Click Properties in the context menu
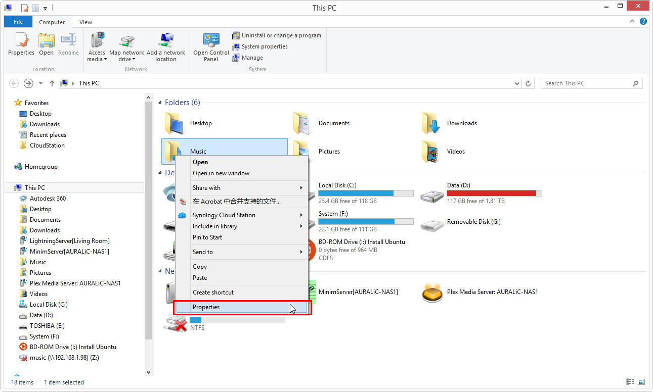 242,307
